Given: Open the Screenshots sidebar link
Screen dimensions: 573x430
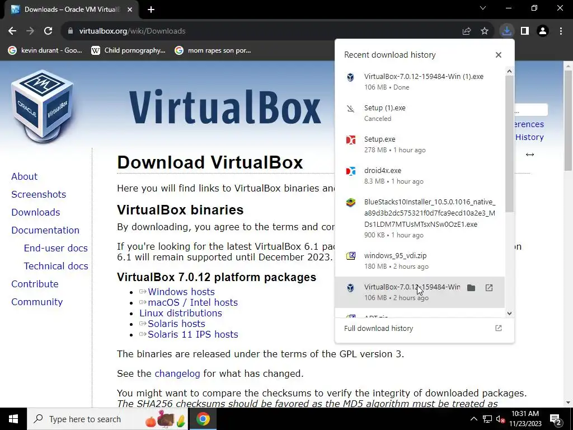Looking at the screenshot, I should tap(39, 194).
